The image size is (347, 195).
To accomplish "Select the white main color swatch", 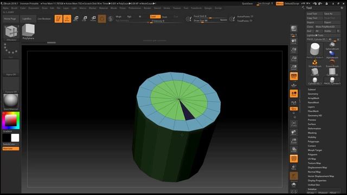I will 15,138.
